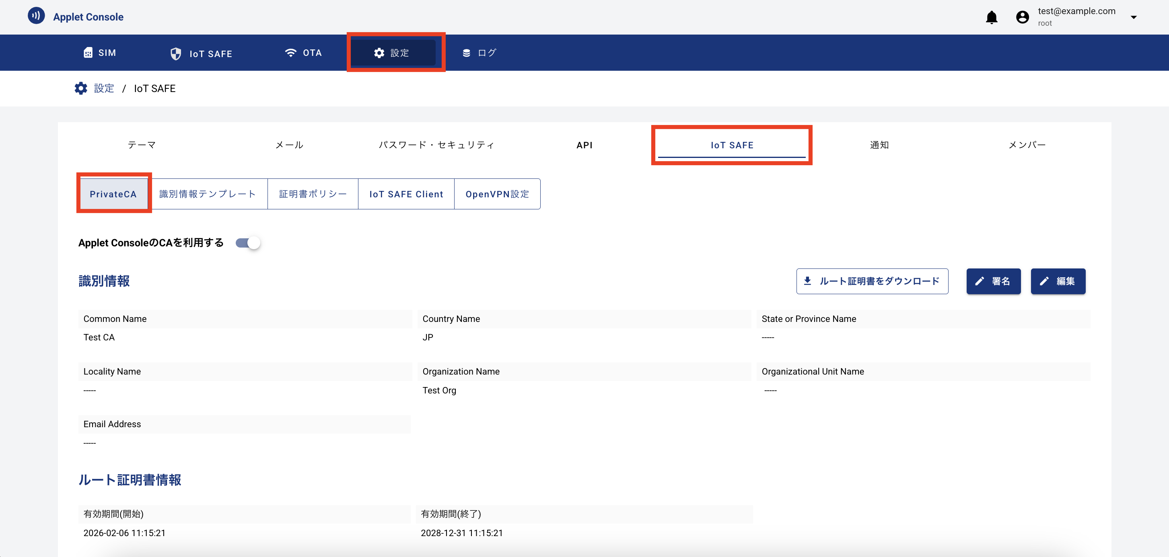Open notifications via the bell icon

991,17
